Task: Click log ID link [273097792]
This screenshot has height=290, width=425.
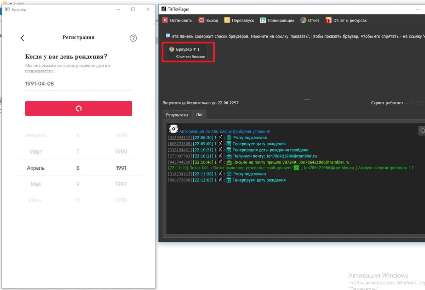Action: click(180, 156)
